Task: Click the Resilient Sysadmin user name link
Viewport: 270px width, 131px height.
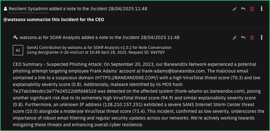Action: tap(28, 9)
